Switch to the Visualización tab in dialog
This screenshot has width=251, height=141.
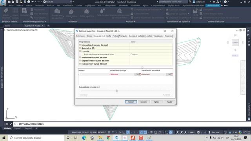tap(158, 36)
